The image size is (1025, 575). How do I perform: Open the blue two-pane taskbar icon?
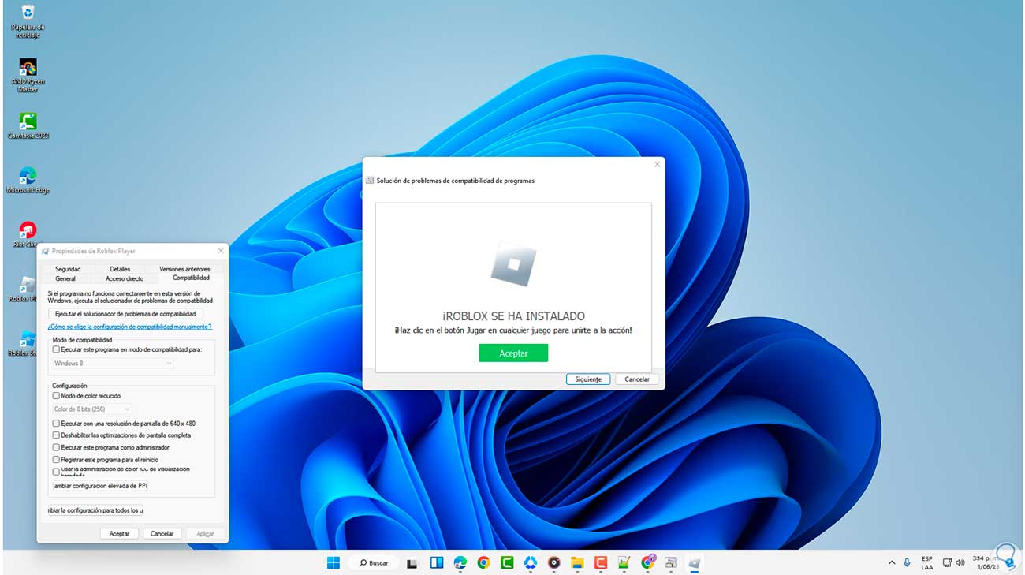click(437, 562)
